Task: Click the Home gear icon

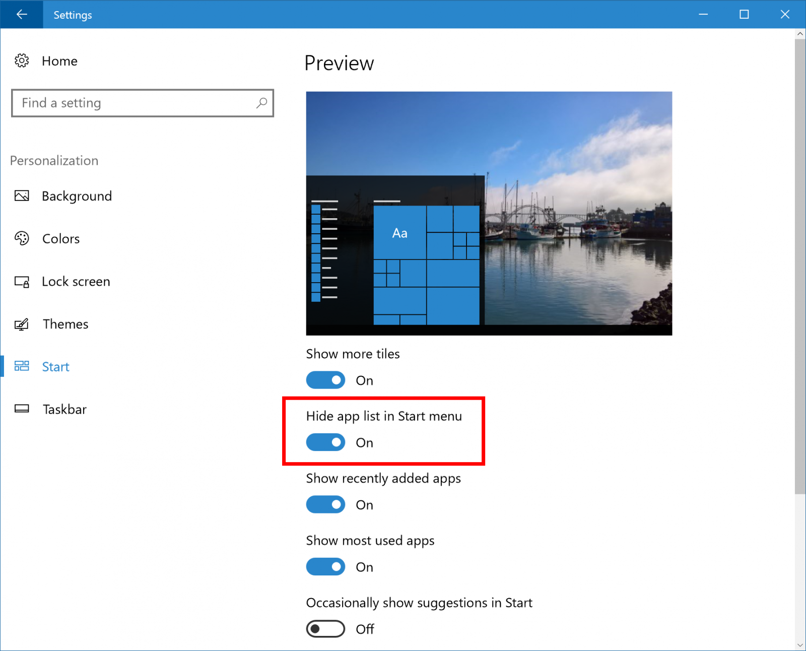Action: (22, 60)
